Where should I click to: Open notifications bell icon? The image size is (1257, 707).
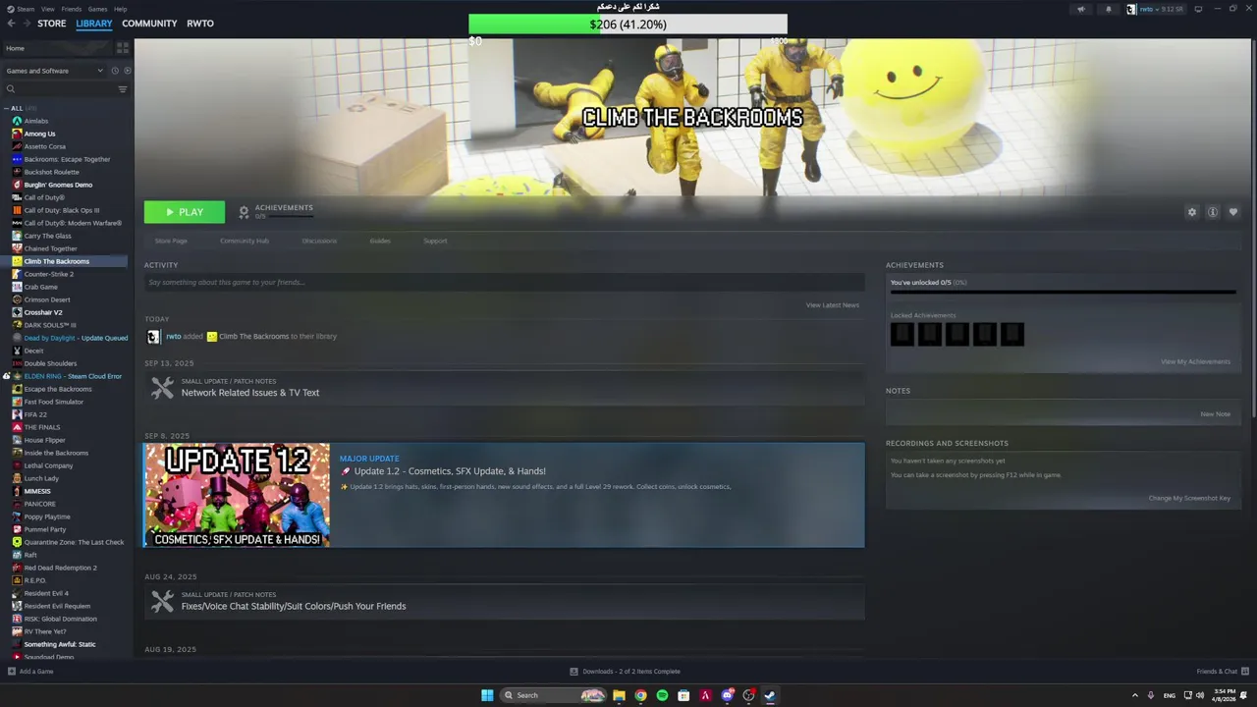pos(1109,9)
